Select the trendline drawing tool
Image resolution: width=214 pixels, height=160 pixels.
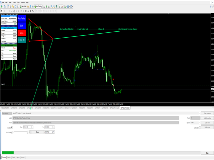pos(12,11)
